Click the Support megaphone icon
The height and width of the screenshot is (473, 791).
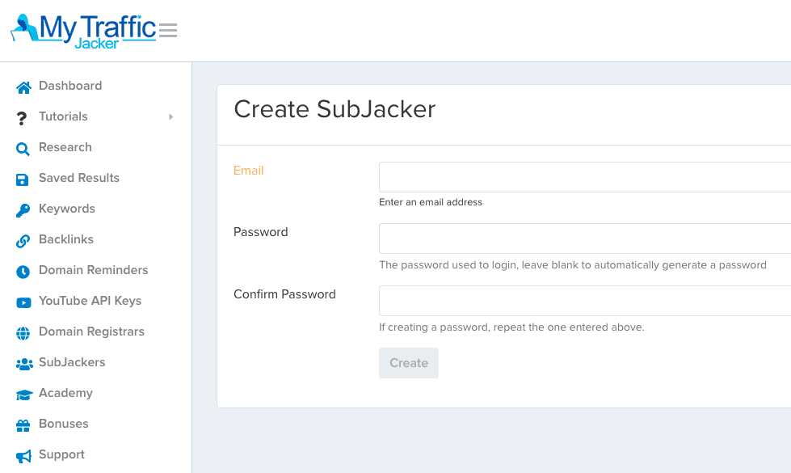click(23, 456)
